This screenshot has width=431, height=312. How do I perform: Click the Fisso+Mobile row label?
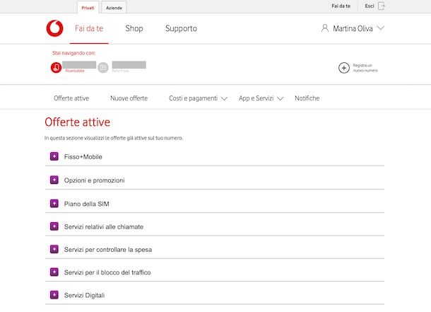click(x=83, y=157)
